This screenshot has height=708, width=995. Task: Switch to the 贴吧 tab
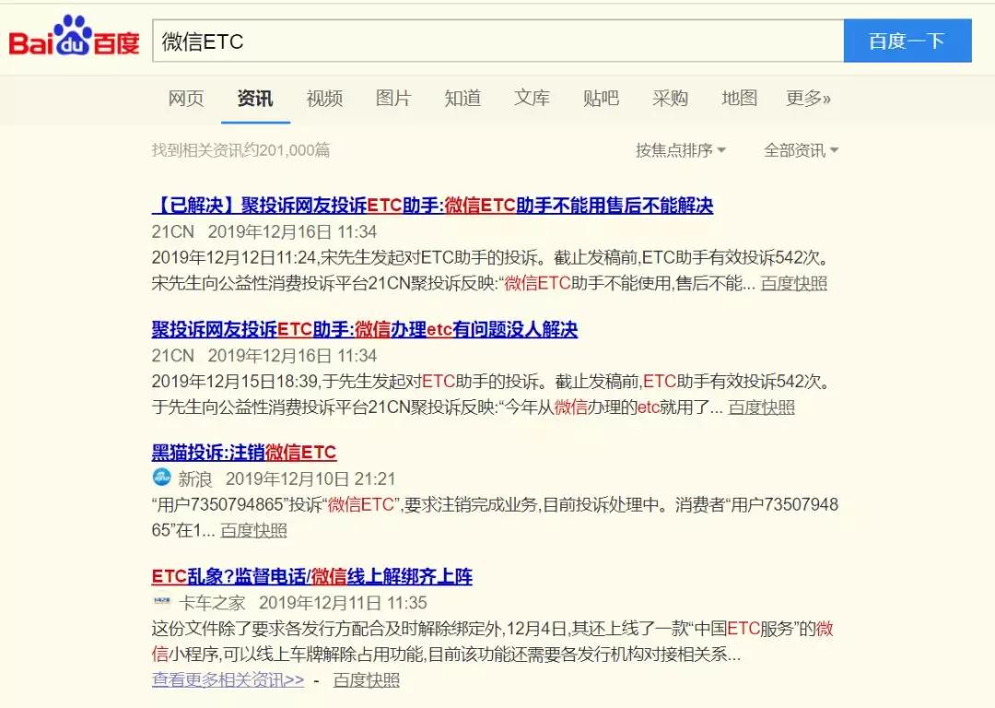pyautogui.click(x=601, y=99)
